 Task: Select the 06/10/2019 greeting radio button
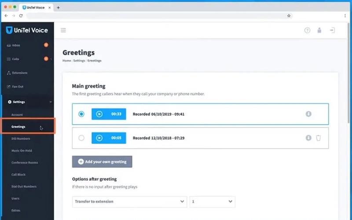81,114
